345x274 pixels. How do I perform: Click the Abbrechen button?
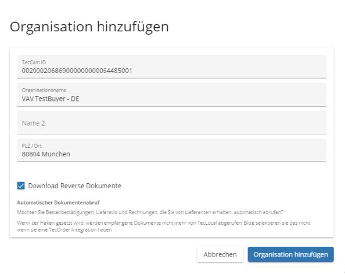[x=220, y=254]
